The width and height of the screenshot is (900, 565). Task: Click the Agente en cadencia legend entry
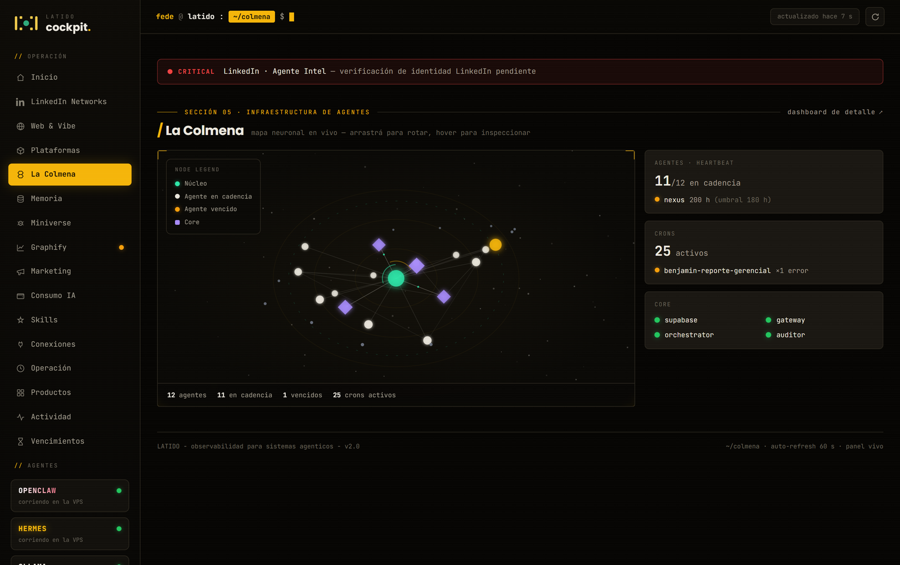tap(213, 197)
